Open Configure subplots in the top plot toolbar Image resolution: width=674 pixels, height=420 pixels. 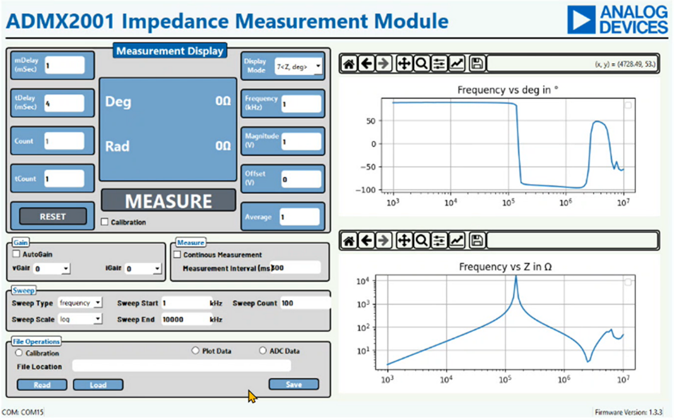tap(439, 64)
